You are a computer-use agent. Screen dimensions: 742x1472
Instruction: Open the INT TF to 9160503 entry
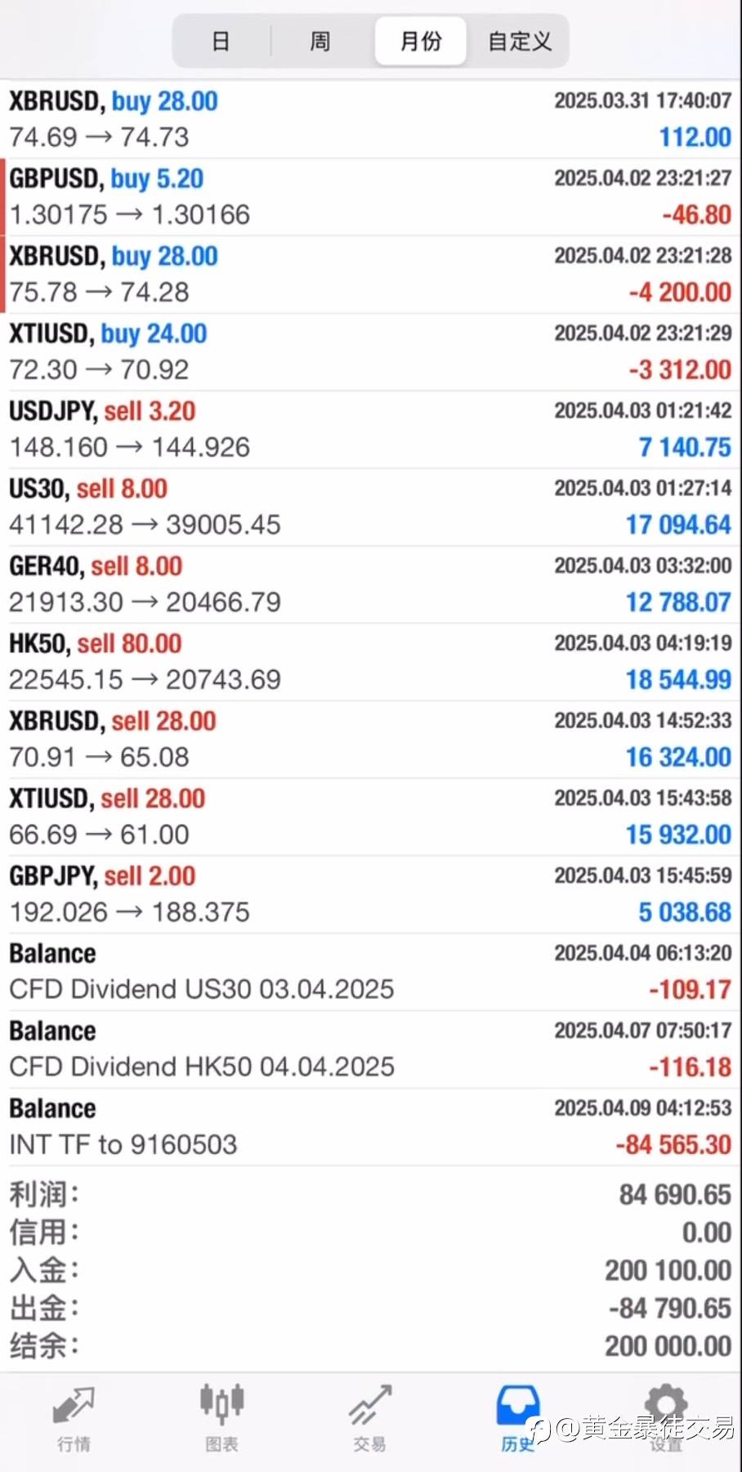(x=371, y=1127)
